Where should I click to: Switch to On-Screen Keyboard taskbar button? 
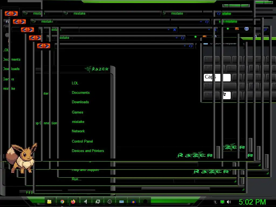click(122, 202)
